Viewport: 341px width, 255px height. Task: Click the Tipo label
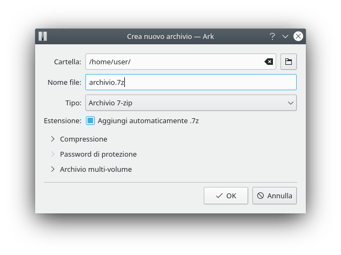pyautogui.click(x=72, y=103)
